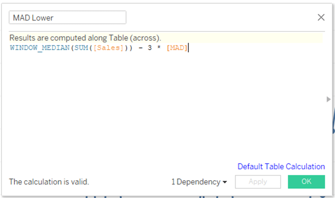335x198 pixels.
Task: Focus the MAD Lower name field
Action: [x=67, y=17]
